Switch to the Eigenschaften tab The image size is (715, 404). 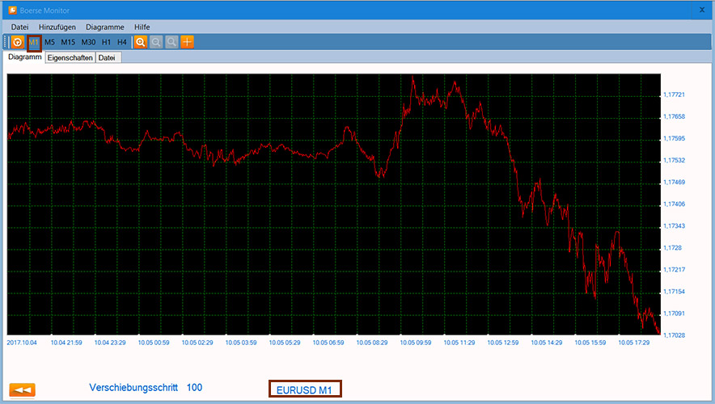pos(70,58)
